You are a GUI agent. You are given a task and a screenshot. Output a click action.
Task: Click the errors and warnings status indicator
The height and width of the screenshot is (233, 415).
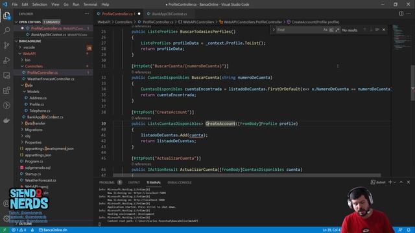pyautogui.click(x=19, y=230)
